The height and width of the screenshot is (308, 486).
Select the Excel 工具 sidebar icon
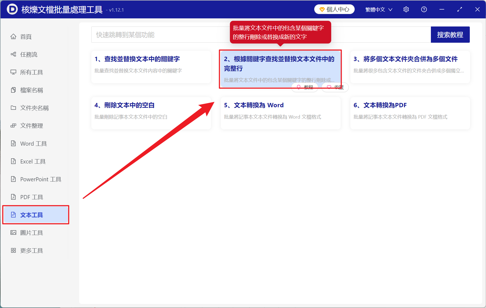(14, 161)
